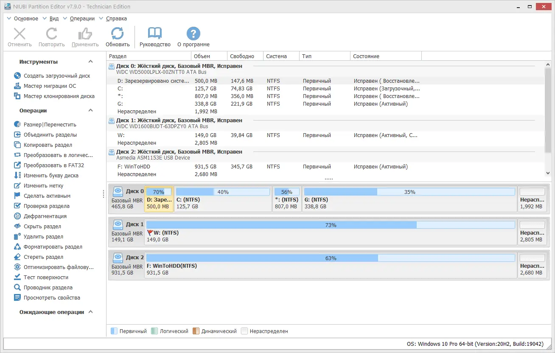Screen dimensions: 555x353
Task: Collapse the Операции sidebar section
Action: [90, 110]
